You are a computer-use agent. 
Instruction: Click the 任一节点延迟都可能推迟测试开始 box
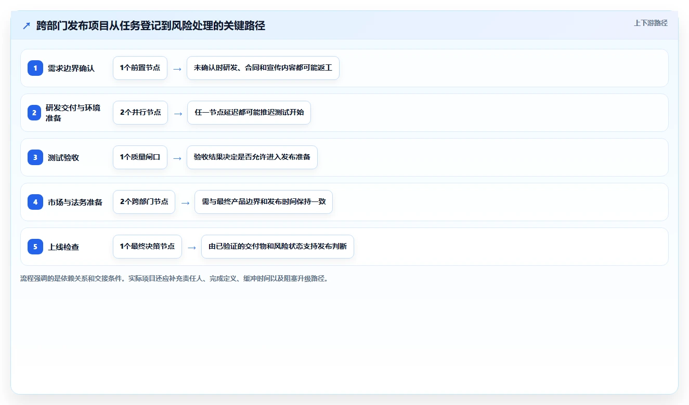(249, 113)
